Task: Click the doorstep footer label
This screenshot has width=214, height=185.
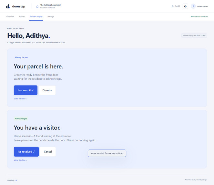Action: click(11, 180)
